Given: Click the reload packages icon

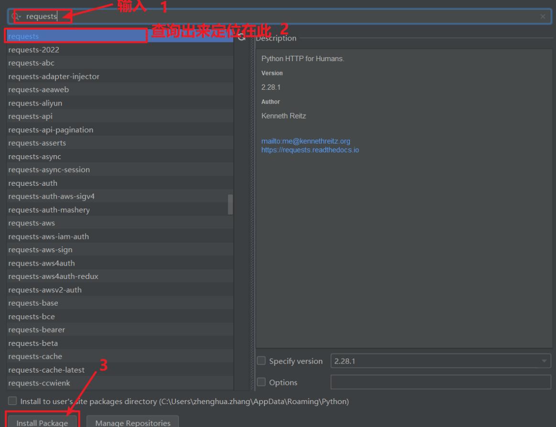Looking at the screenshot, I should (241, 38).
